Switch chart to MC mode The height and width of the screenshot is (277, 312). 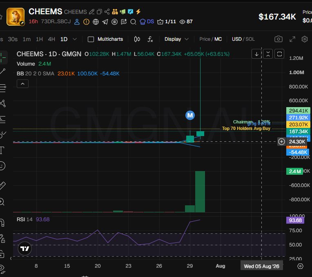tap(218, 39)
